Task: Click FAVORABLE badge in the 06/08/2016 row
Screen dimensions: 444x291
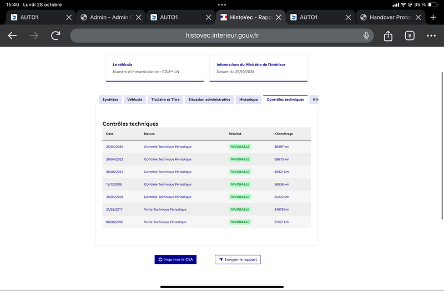Action: 240,222
